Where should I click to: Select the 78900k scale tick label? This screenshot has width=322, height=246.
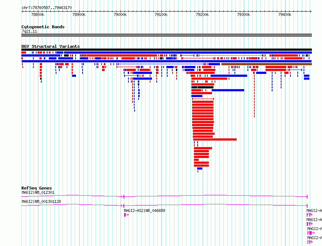pyautogui.click(x=79, y=14)
